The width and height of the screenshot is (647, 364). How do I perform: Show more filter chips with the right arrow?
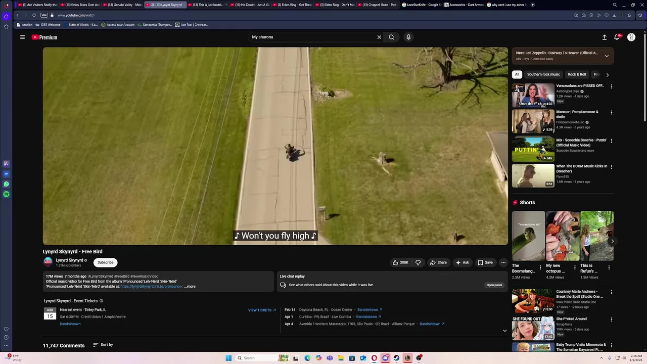pyautogui.click(x=607, y=75)
